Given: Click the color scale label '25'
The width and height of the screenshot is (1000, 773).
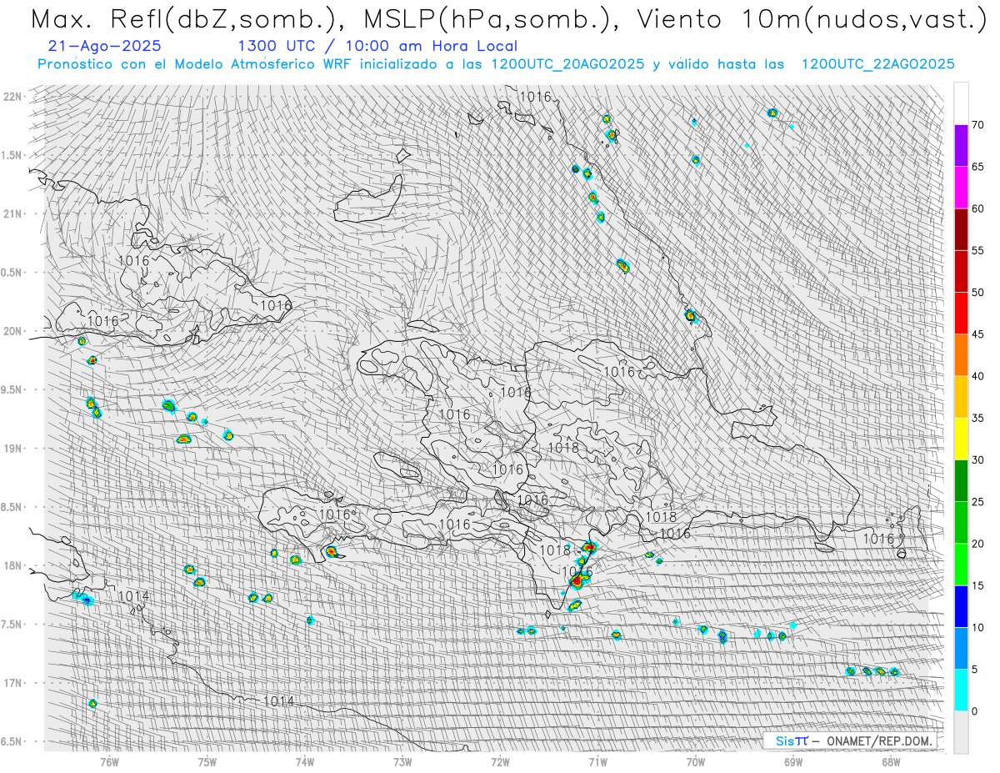Looking at the screenshot, I should pos(977,501).
